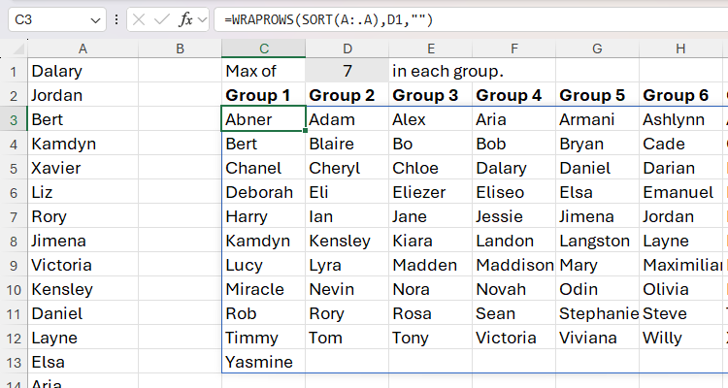Image resolution: width=728 pixels, height=388 pixels.
Task: Click the Insert Function fx icon
Action: tap(185, 19)
